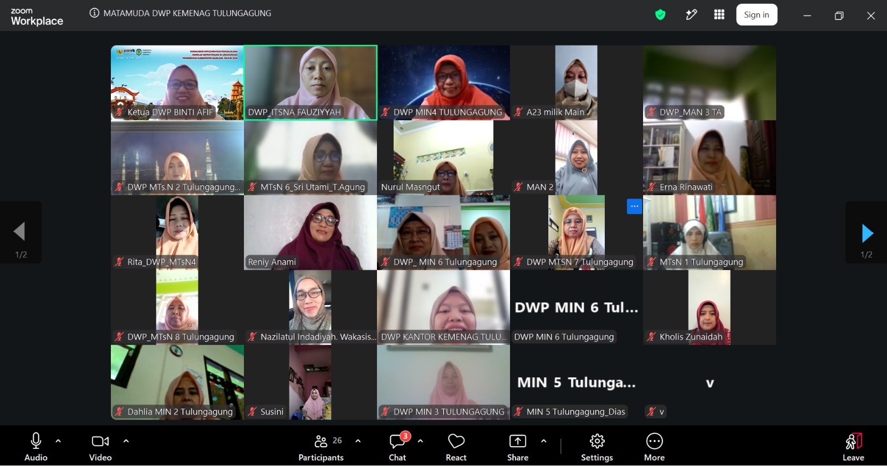Select the DWP MIN4 TULUNGAGUNG video tile
The image size is (887, 466).
(443, 83)
